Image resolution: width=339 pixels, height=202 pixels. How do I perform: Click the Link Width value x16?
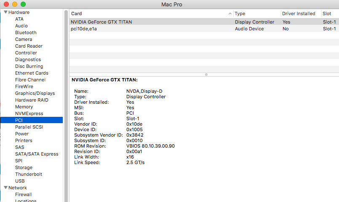pos(130,157)
